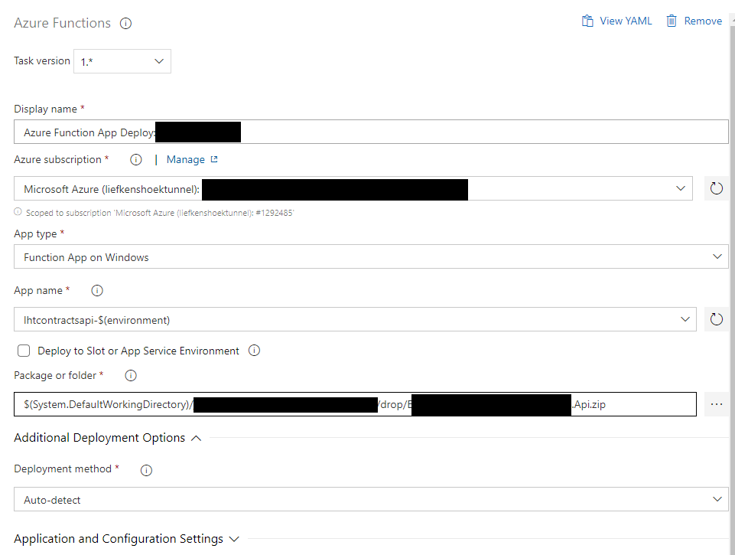Click the Deployment method label

click(63, 468)
